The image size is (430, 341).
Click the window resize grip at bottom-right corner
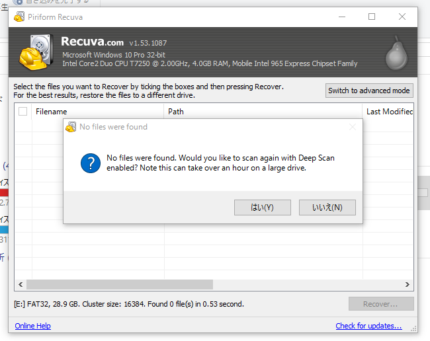tap(414, 329)
